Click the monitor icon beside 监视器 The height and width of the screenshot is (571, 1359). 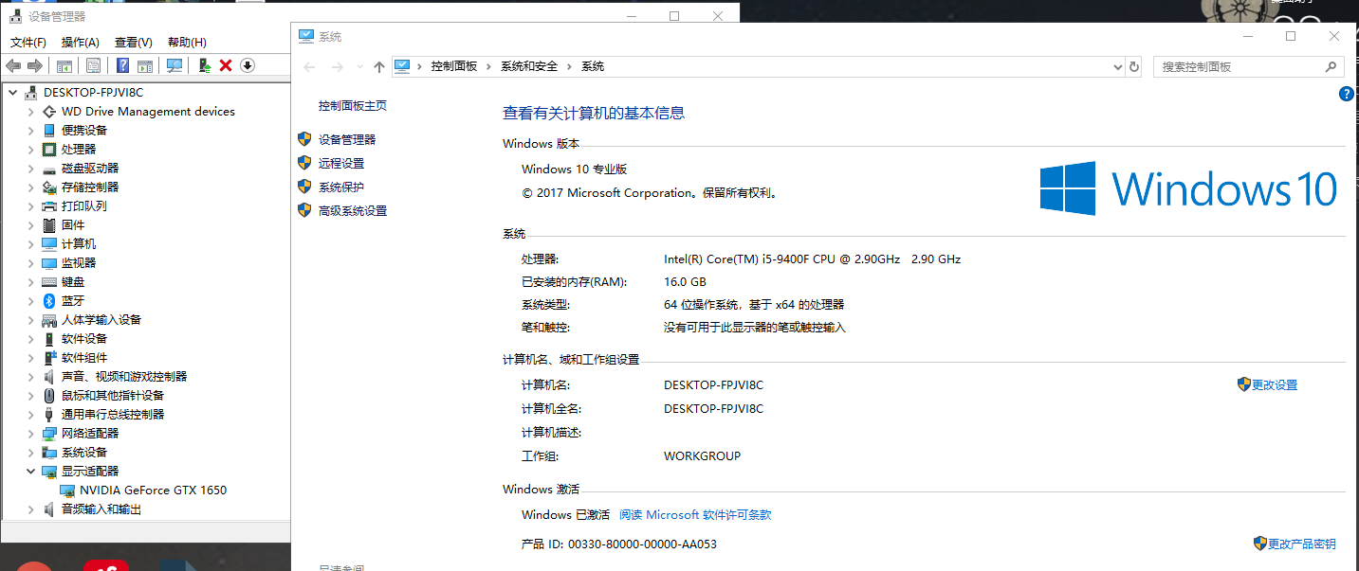coord(50,262)
